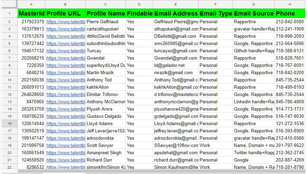This screenshot has width=307, height=174.
Task: Open Pierre Geffriaud's profile URL link
Action: (x=65, y=21)
